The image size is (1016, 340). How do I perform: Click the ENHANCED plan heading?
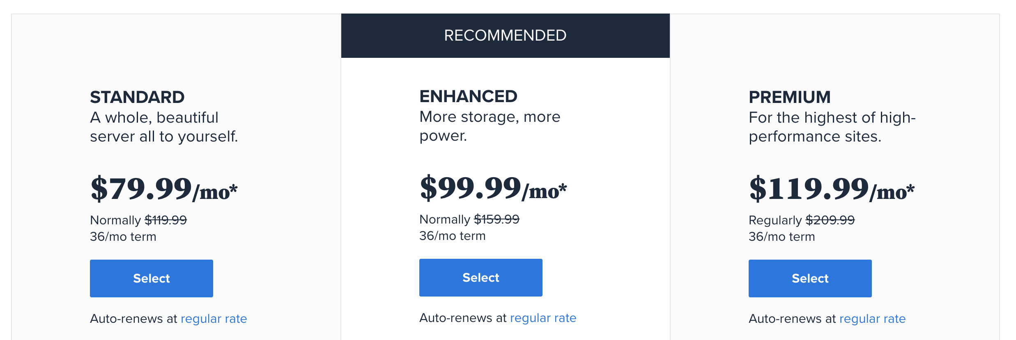pyautogui.click(x=468, y=96)
